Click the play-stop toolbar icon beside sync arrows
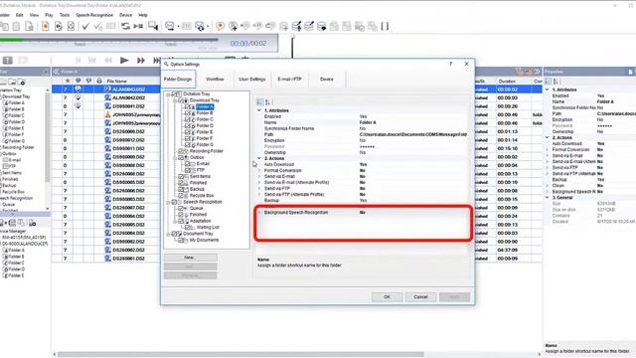The image size is (636, 358). click(x=138, y=27)
